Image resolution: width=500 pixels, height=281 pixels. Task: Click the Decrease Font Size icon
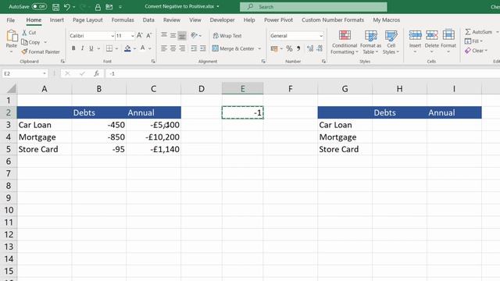(x=148, y=35)
